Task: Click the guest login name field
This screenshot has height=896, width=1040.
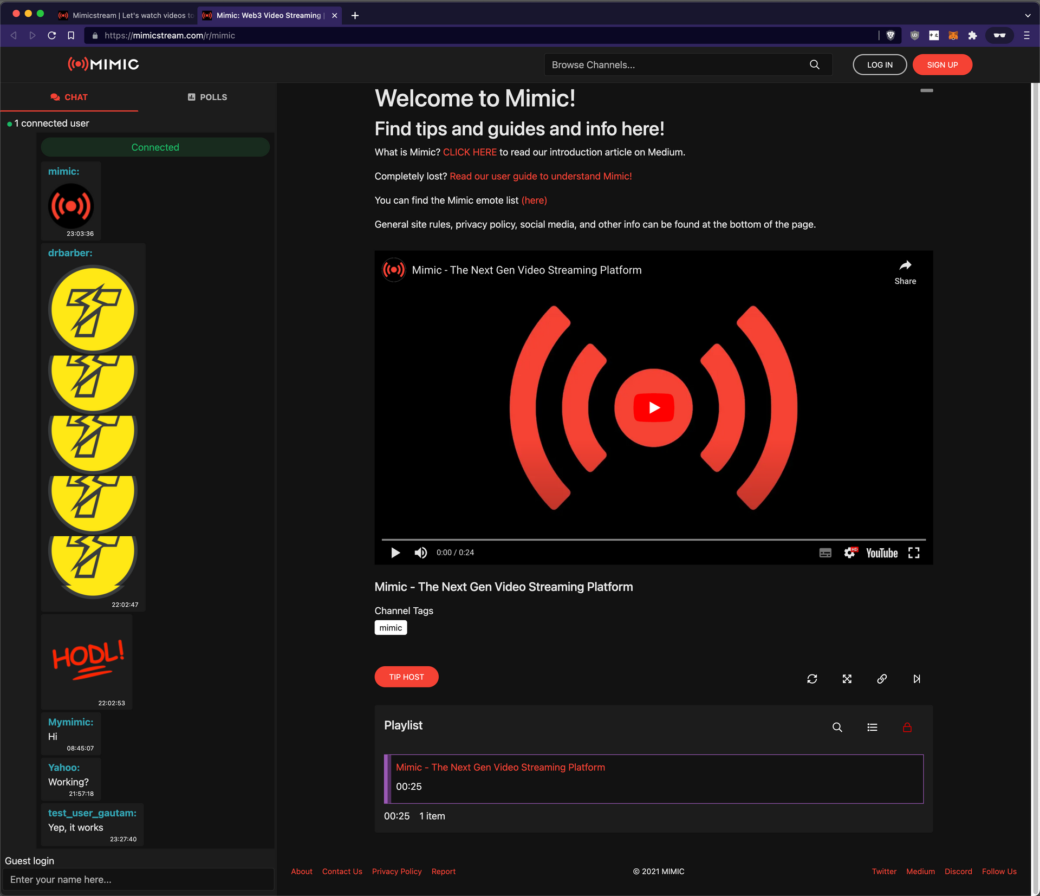Action: point(139,879)
